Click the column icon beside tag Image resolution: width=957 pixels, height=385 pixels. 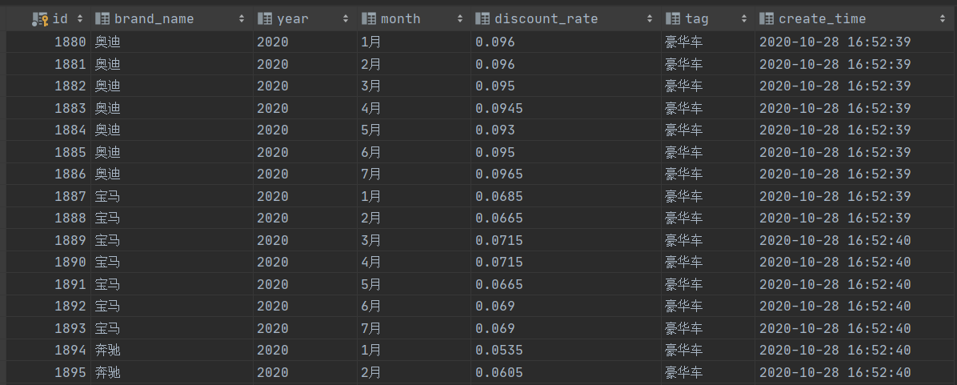[673, 19]
